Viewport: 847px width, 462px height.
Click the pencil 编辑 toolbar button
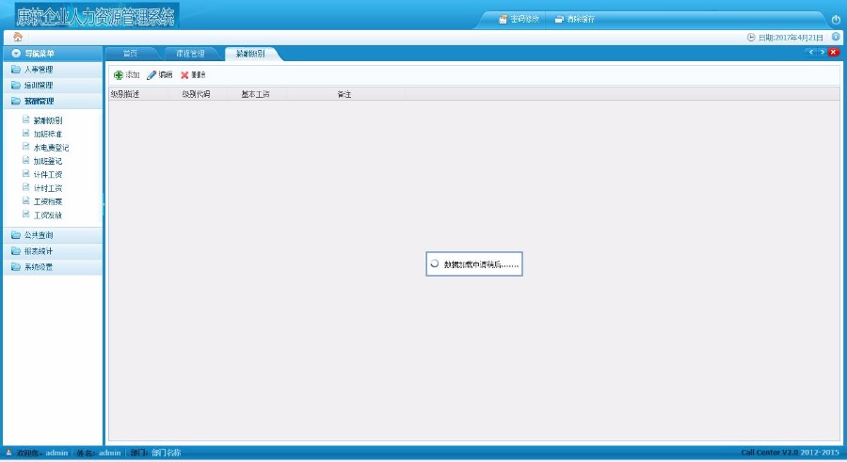click(159, 75)
